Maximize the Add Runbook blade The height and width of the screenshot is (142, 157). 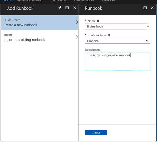point(67,8)
